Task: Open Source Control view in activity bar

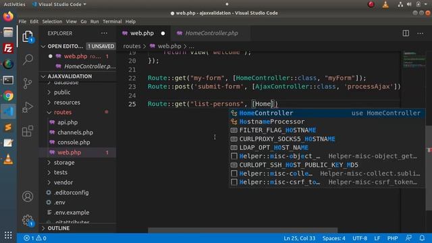Action: (28, 83)
